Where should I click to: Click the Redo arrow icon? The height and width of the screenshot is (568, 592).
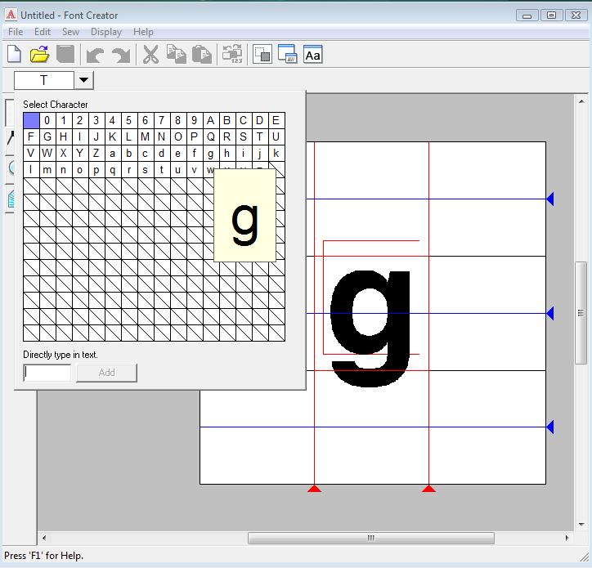click(121, 55)
